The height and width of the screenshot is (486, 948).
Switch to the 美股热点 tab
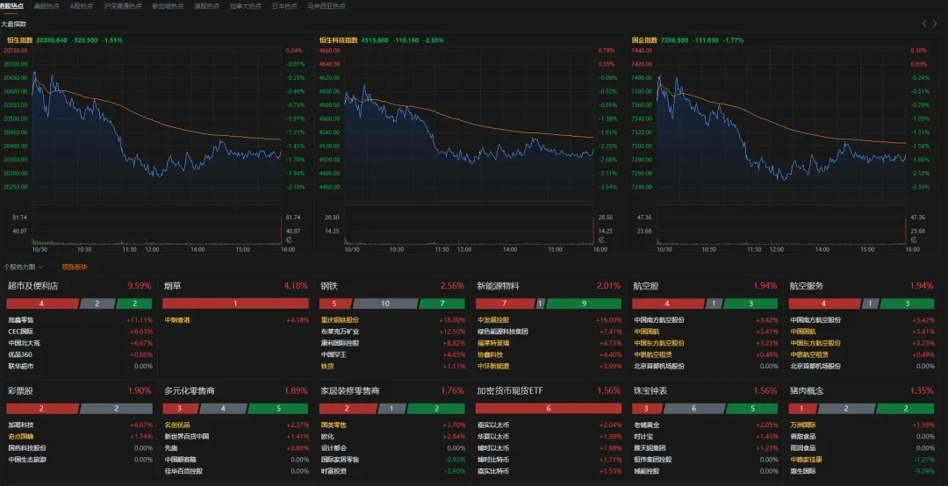point(47,5)
